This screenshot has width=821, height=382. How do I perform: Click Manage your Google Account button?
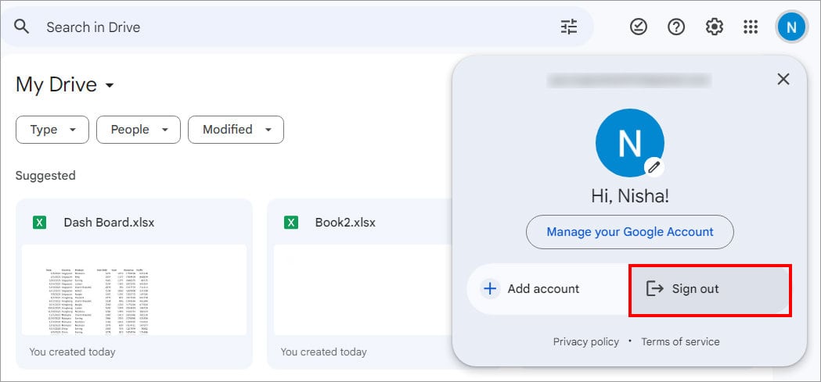point(629,232)
